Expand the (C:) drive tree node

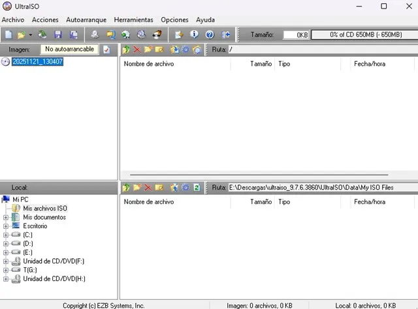(x=6, y=235)
